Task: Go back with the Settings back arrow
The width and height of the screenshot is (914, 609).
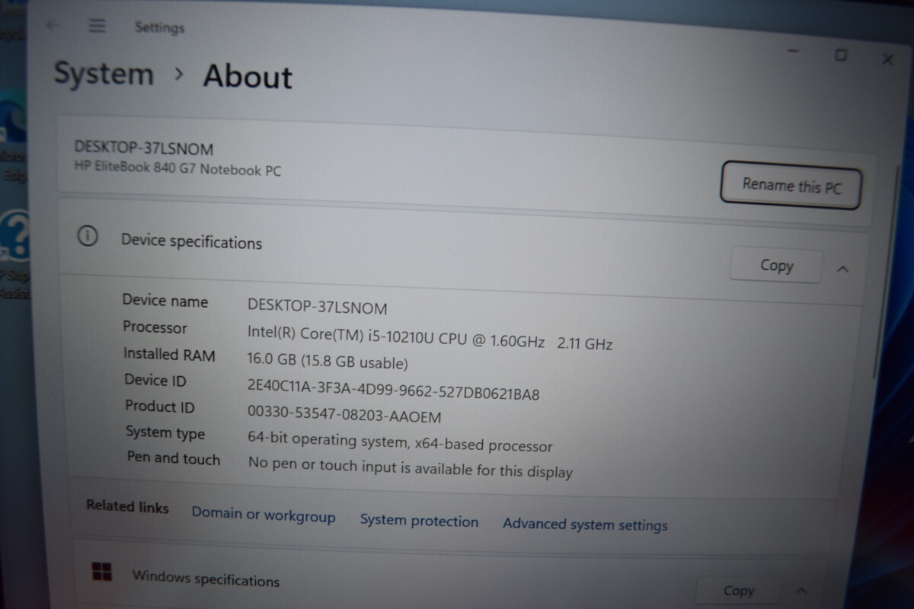Action: click(x=53, y=25)
